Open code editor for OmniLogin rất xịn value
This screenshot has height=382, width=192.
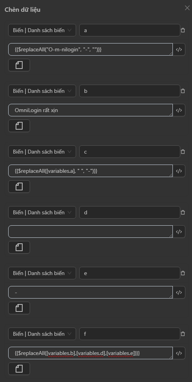(179, 110)
